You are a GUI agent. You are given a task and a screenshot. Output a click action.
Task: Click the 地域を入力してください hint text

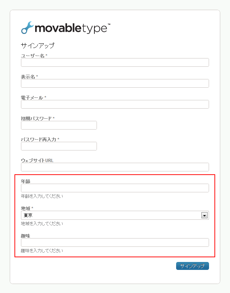coord(42,223)
